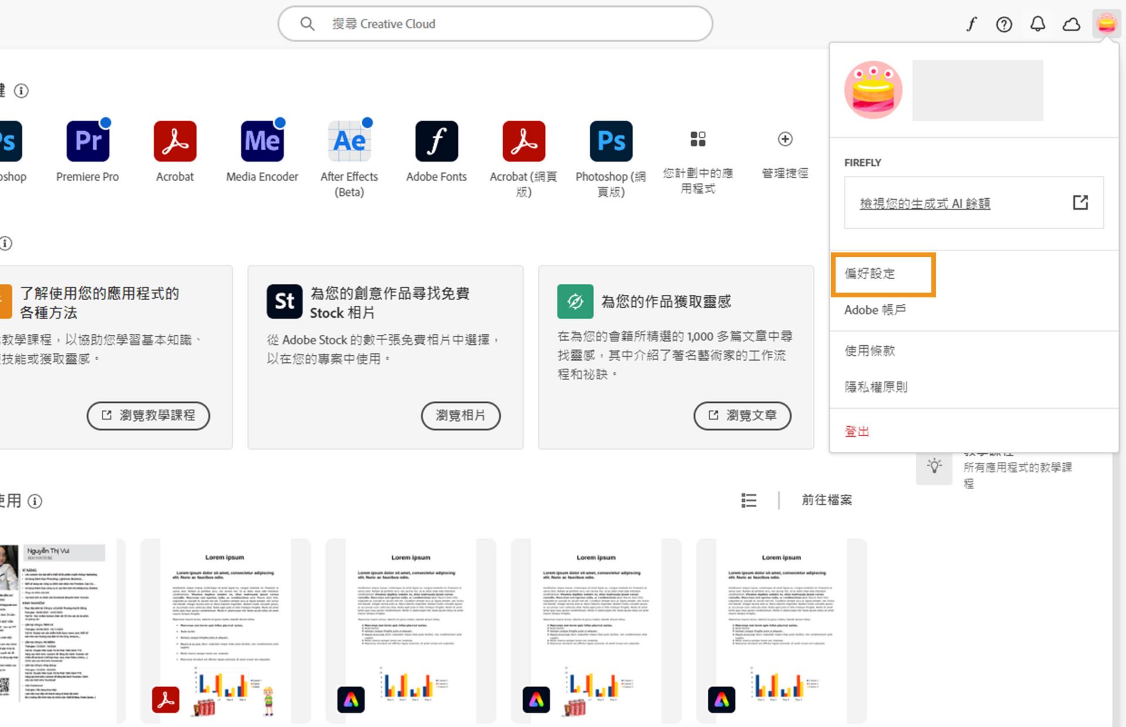Open the Premiere Pro app icon
The width and height of the screenshot is (1126, 727).
pyautogui.click(x=88, y=141)
